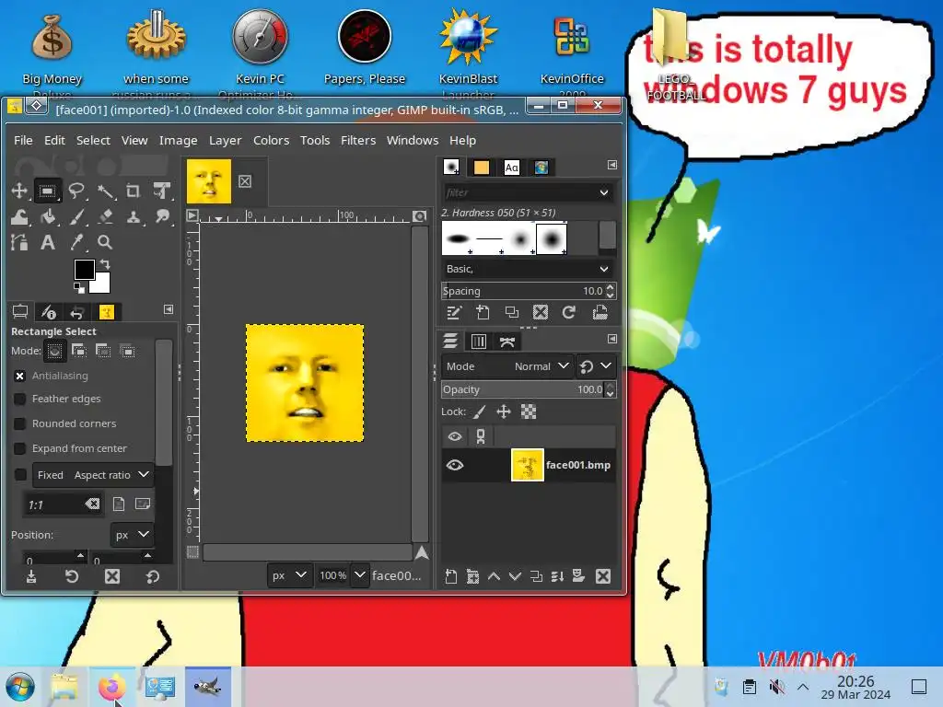Switch to Tool Options tab
Screen dimensions: 943x707
point(20,312)
